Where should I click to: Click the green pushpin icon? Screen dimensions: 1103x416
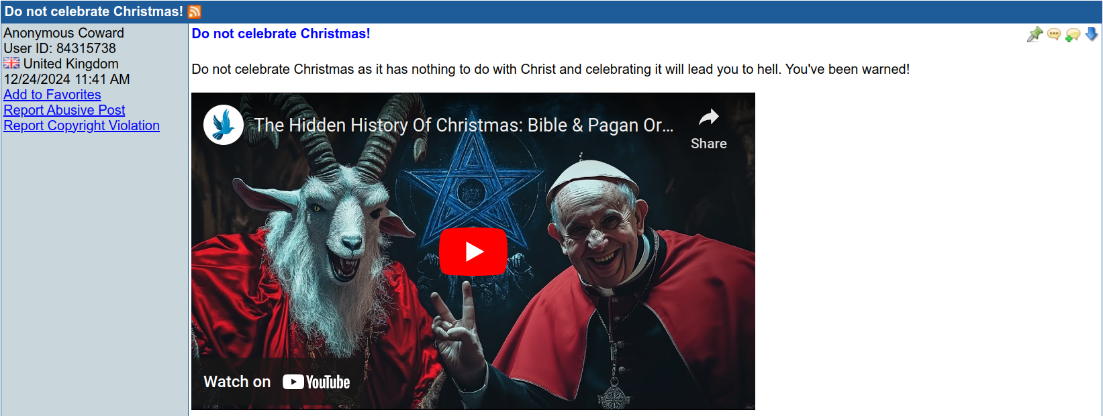(1035, 34)
